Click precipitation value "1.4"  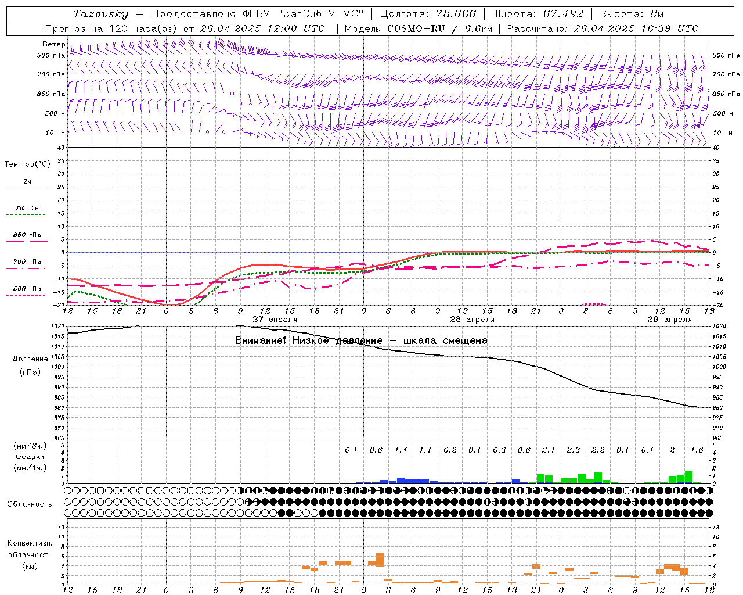pos(401,450)
